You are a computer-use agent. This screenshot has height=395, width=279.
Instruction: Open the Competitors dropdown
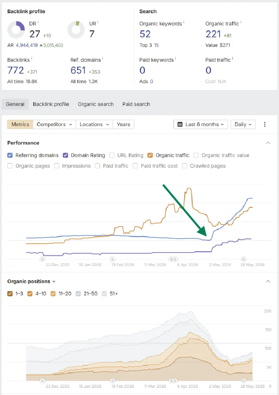[54, 124]
